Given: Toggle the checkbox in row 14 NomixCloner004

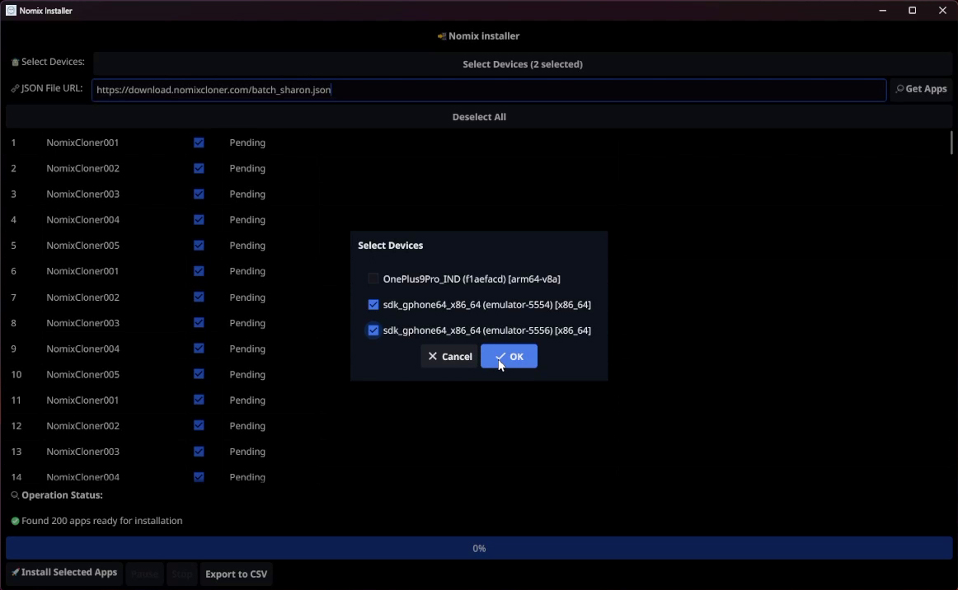Looking at the screenshot, I should (x=199, y=477).
